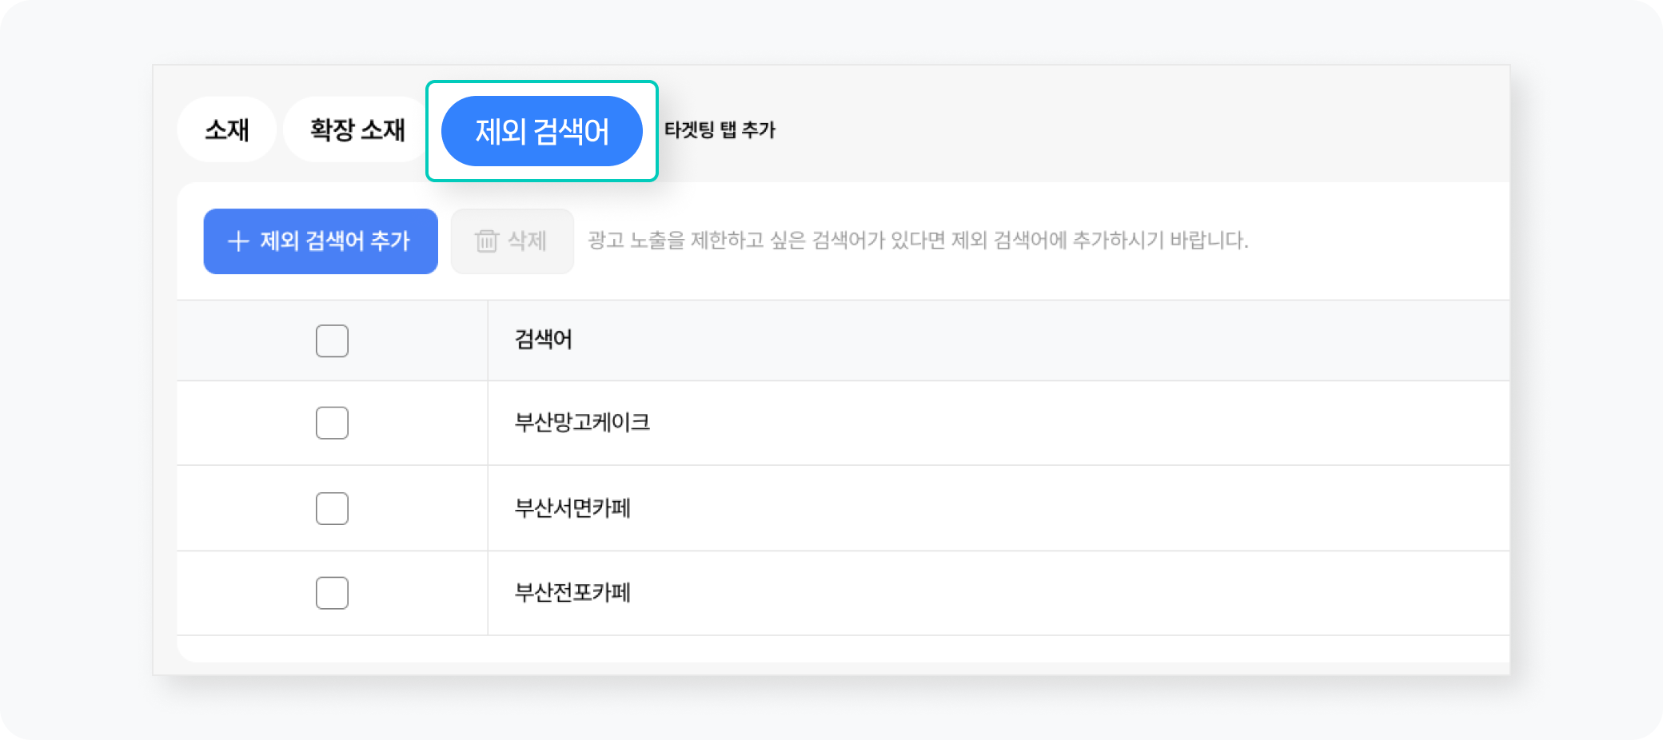Select the 제외 검색어 tab

(x=542, y=131)
